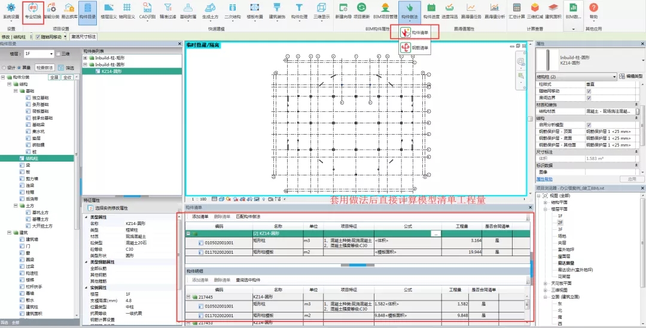
Task: Toggle the 构件目录 component catalog panel
Action: pyautogui.click(x=87, y=11)
